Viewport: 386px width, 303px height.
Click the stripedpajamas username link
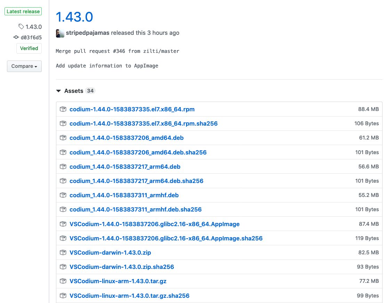87,33
